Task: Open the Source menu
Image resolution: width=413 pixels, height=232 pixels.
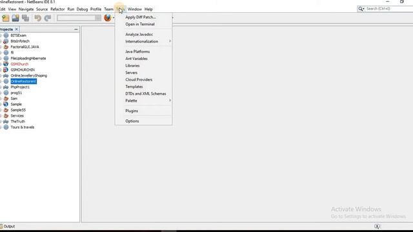Action: [42, 9]
